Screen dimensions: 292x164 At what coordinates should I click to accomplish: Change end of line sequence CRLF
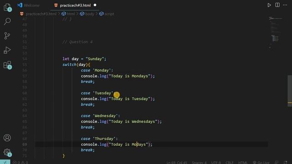229,162
